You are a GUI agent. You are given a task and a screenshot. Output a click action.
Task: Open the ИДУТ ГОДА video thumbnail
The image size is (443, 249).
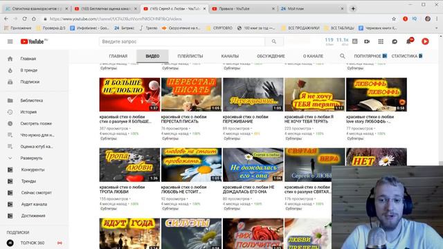tap(129, 234)
